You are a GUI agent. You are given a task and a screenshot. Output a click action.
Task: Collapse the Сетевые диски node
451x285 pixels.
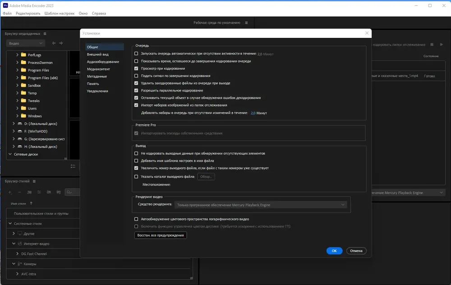(x=10, y=154)
